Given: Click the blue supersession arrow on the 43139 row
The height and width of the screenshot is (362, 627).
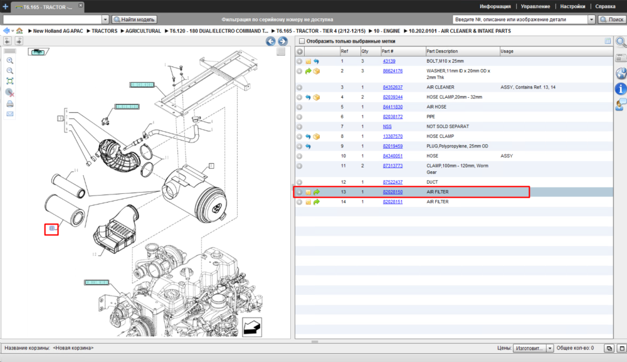Looking at the screenshot, I should pyautogui.click(x=316, y=61).
